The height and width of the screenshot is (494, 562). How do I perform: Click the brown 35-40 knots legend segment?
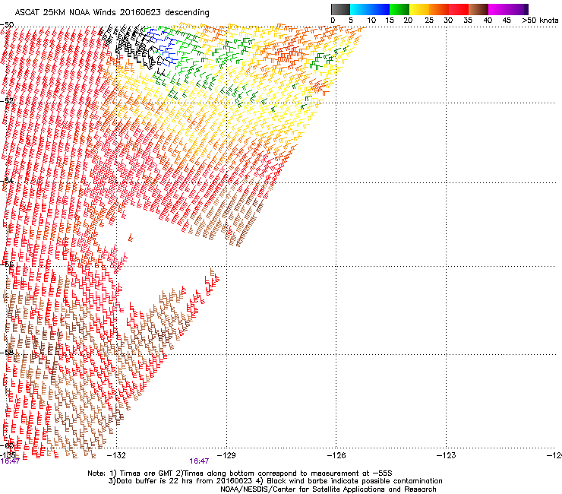[x=478, y=9]
